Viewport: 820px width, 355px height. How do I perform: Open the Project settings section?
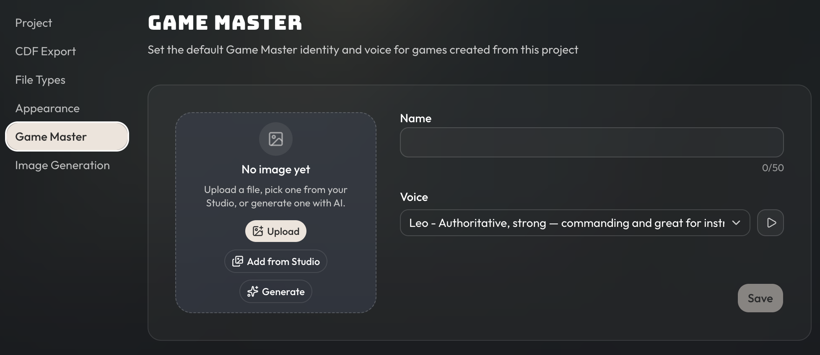point(34,23)
